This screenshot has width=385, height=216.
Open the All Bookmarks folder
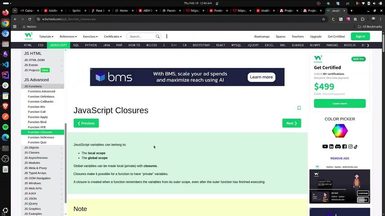click(x=370, y=27)
